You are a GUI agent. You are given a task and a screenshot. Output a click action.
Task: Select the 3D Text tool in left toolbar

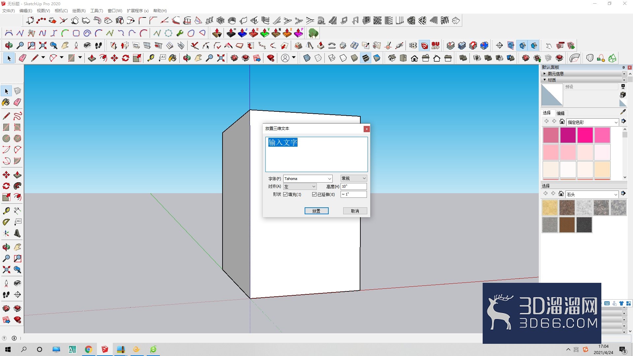pyautogui.click(x=17, y=233)
